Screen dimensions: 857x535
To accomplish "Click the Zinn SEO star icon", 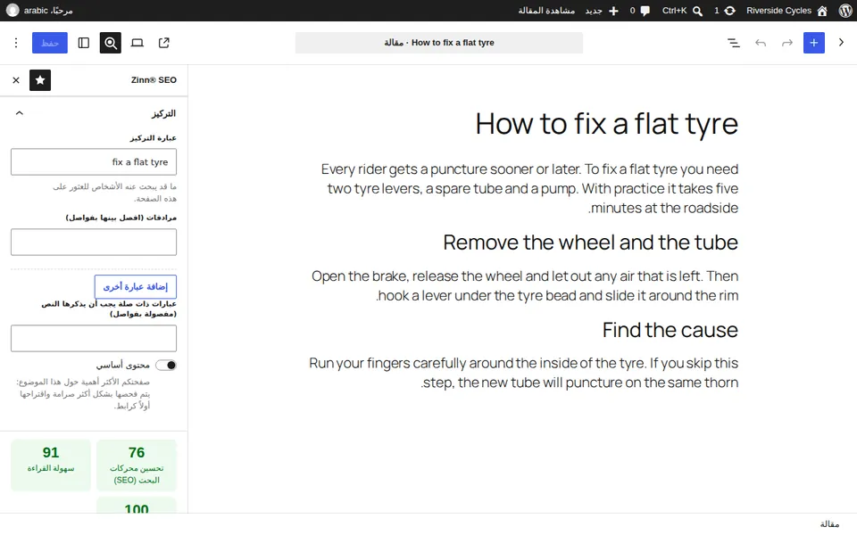I will pyautogui.click(x=40, y=80).
